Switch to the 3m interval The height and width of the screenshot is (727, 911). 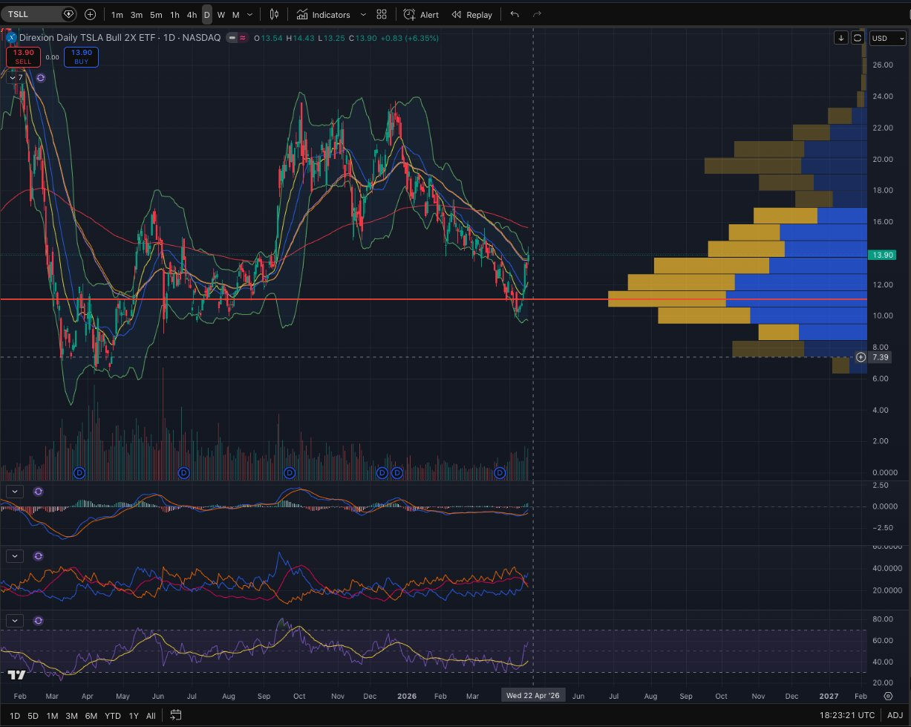[x=137, y=15]
